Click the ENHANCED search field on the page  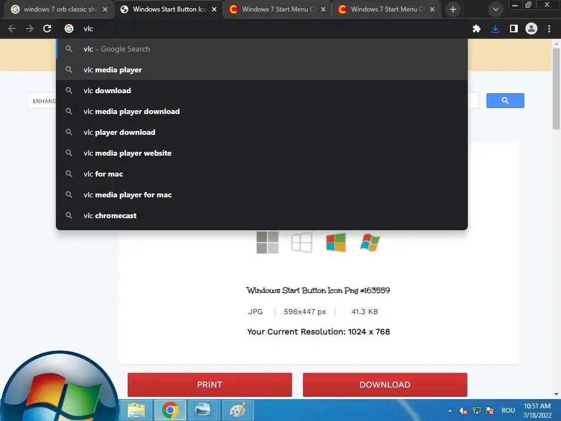click(x=42, y=101)
